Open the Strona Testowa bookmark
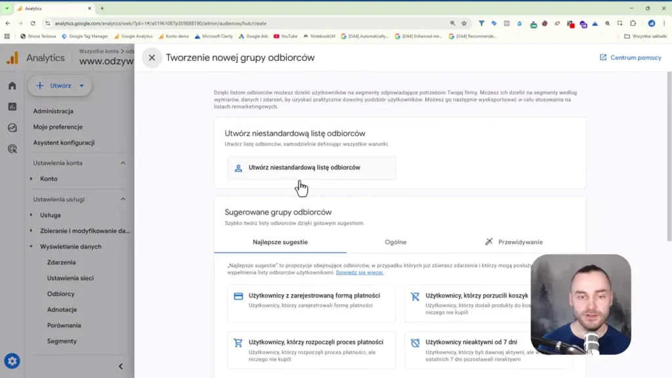 pos(38,37)
